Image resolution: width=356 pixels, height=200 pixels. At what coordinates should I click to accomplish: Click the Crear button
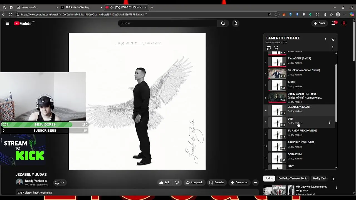tap(319, 23)
